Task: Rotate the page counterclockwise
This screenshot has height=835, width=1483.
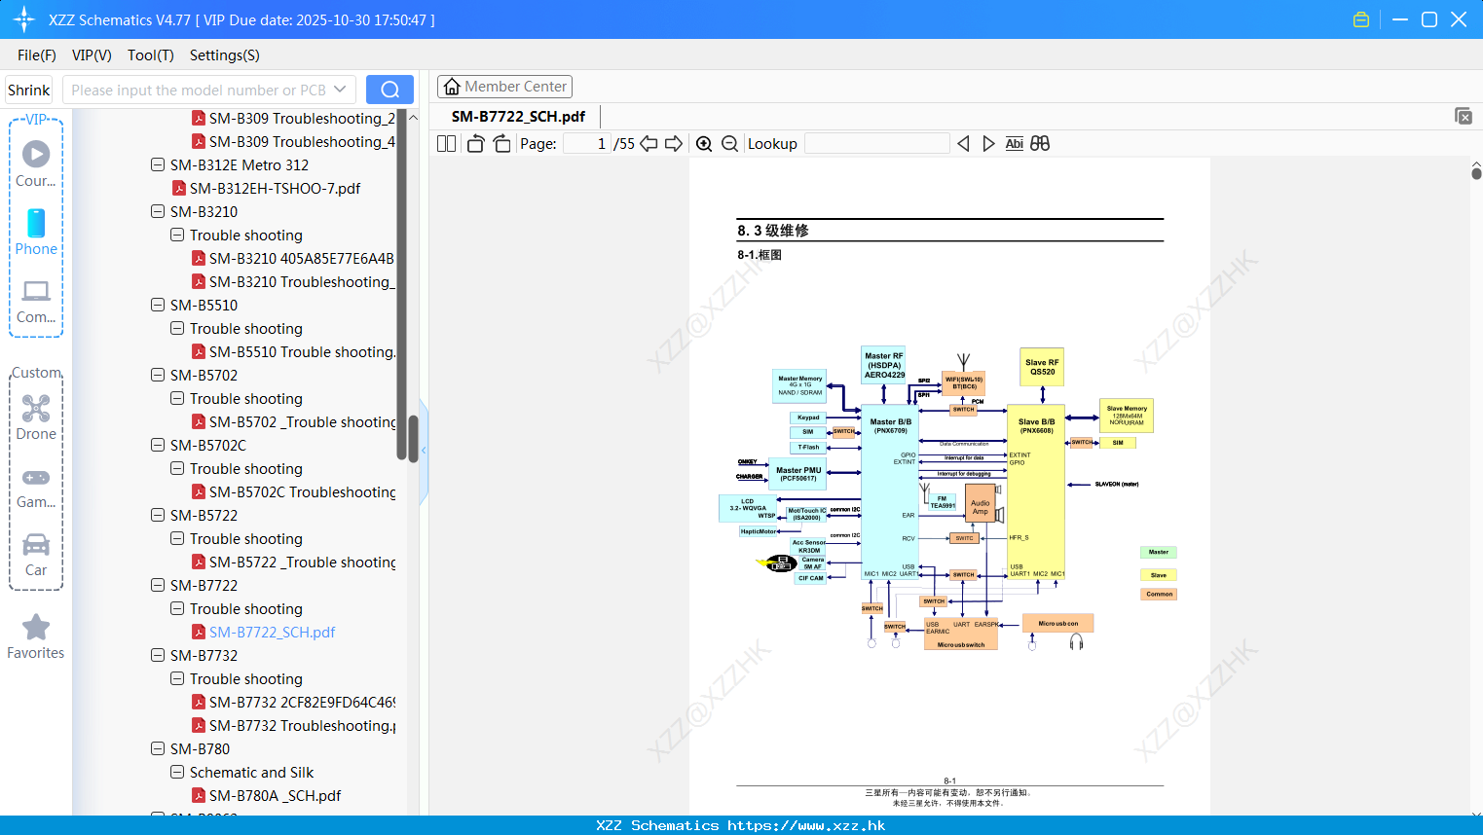Action: pyautogui.click(x=475, y=143)
